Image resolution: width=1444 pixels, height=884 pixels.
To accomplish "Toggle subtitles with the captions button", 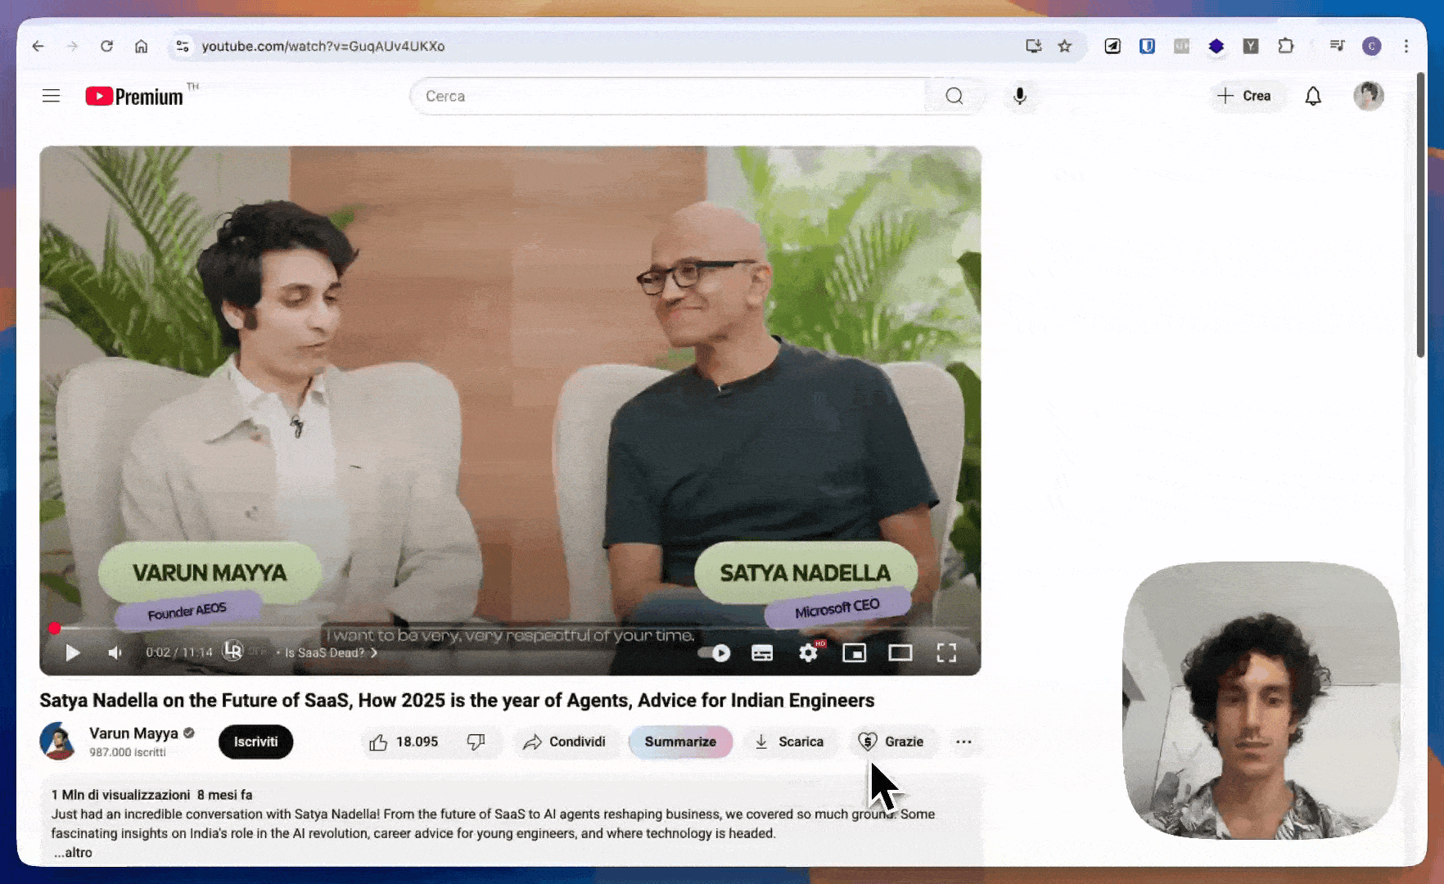I will pyautogui.click(x=762, y=652).
